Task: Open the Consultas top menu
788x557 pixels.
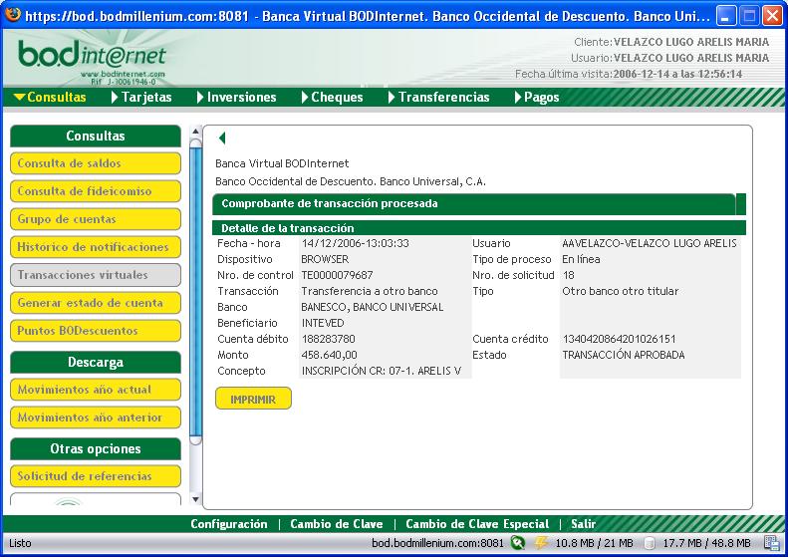Action: tap(50, 97)
